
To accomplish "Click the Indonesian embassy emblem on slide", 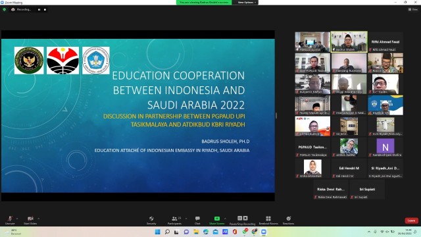I will [x=29, y=61].
